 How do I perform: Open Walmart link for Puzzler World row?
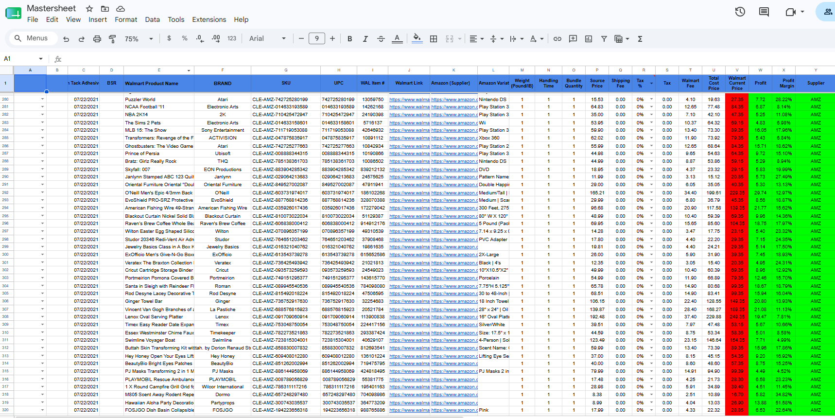409,99
